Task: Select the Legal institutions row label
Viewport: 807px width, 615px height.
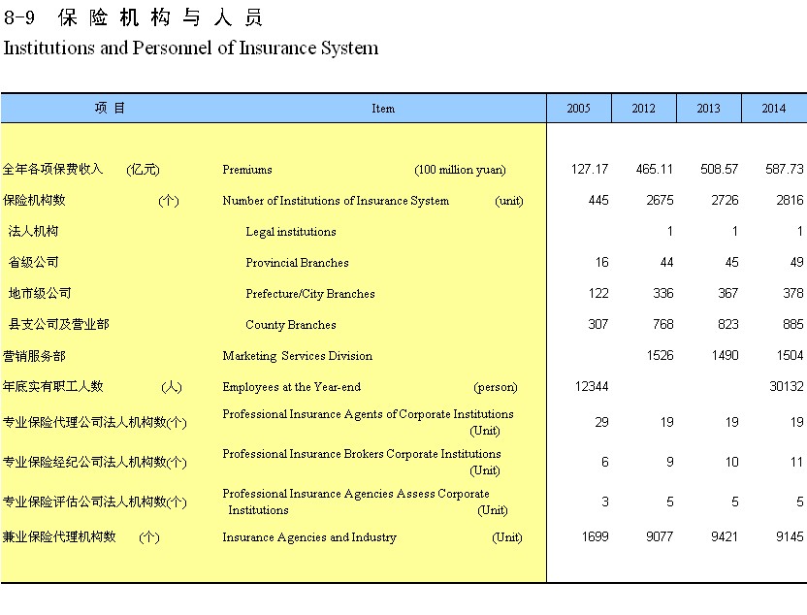Action: click(291, 232)
